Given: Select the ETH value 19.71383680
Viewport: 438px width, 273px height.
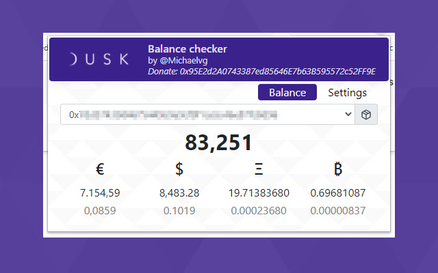Looking at the screenshot, I should [x=259, y=192].
